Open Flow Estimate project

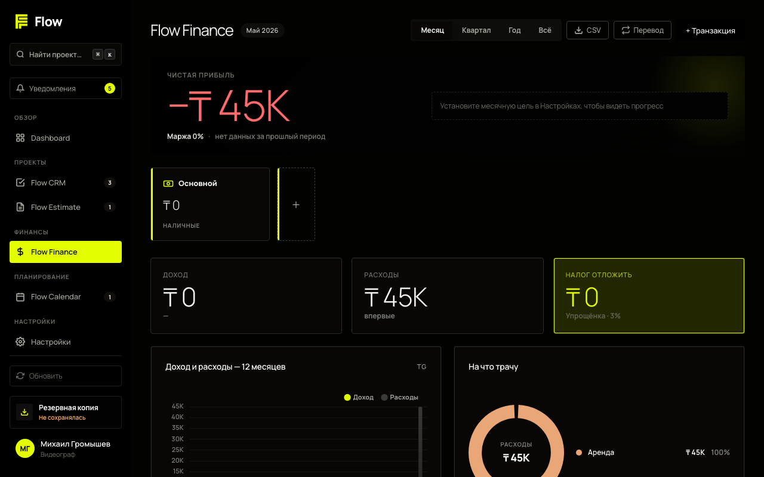tap(66, 207)
